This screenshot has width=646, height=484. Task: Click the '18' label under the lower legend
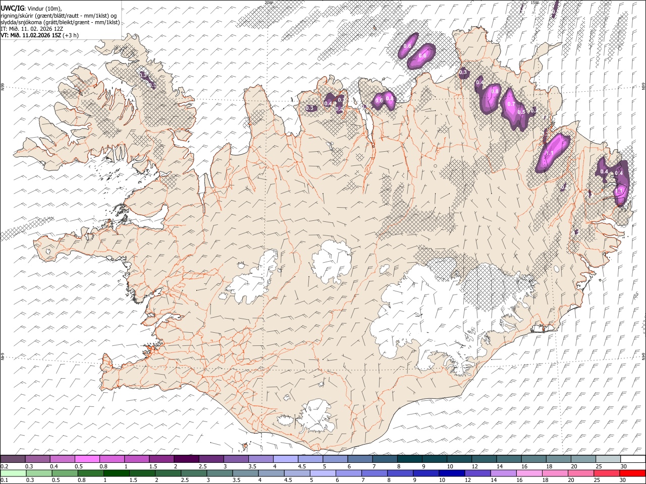(x=545, y=480)
